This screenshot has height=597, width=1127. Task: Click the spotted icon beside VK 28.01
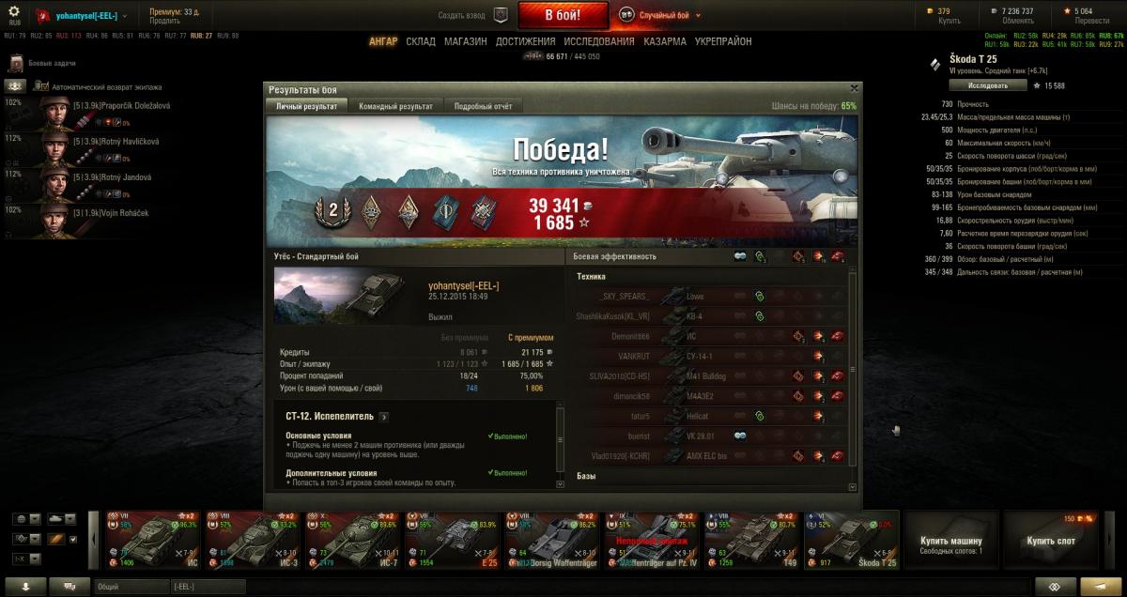(740, 436)
